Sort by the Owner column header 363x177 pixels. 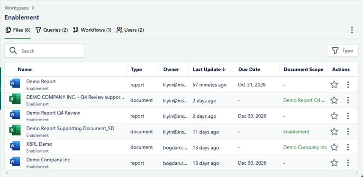(x=171, y=69)
